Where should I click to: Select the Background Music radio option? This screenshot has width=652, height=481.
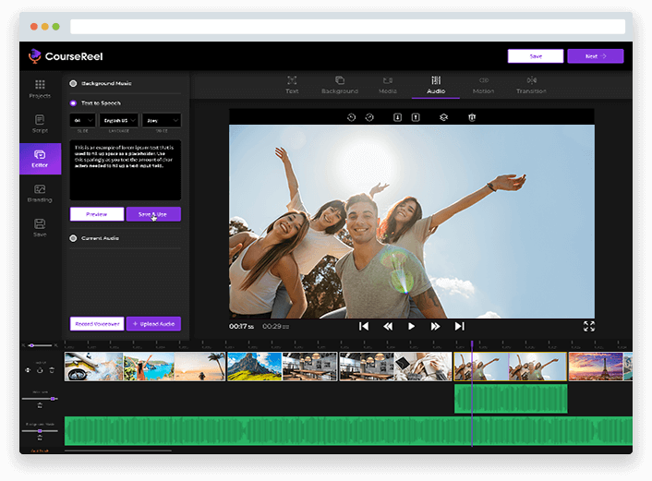[73, 84]
